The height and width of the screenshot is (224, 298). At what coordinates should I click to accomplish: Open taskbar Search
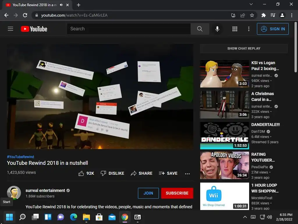pos(22,217)
